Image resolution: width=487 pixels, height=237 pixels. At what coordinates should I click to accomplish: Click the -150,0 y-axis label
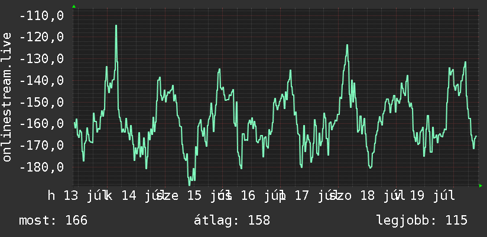41,102
